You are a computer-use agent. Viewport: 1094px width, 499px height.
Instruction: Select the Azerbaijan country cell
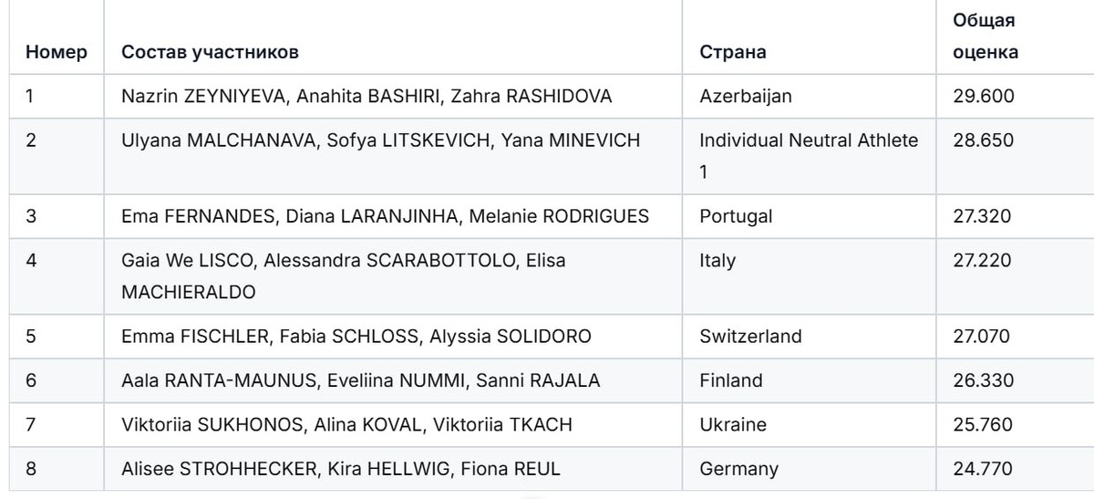pyautogui.click(x=746, y=96)
